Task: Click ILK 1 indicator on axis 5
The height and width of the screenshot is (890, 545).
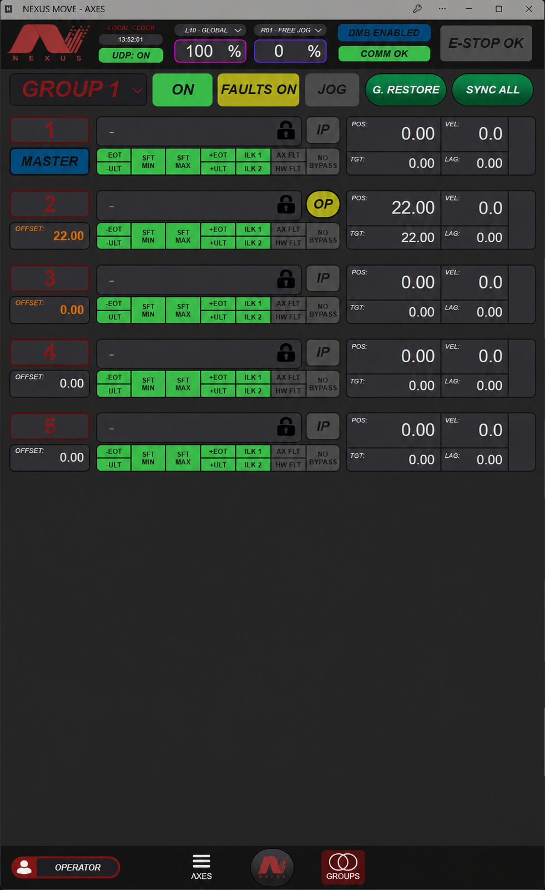Action: tap(253, 451)
